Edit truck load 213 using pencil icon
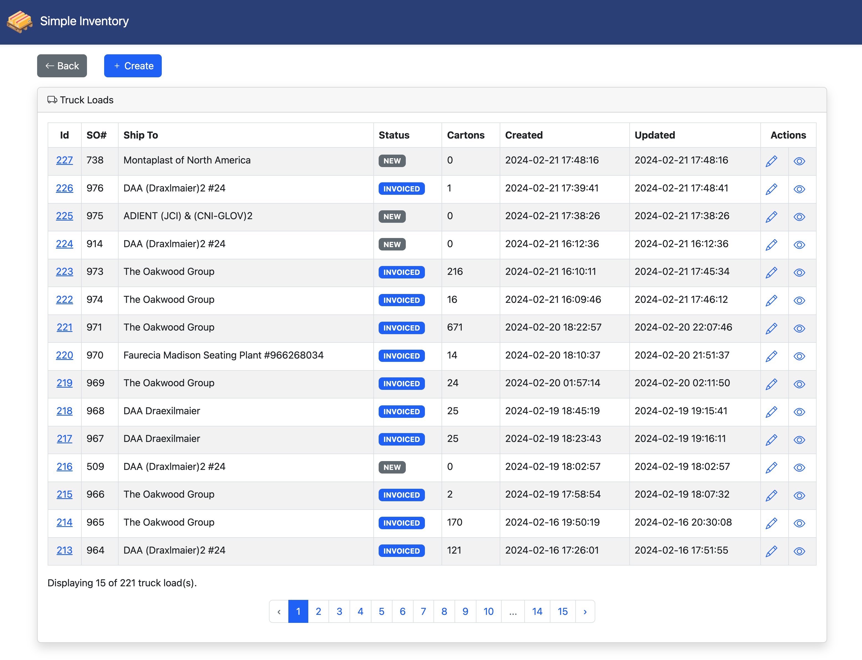This screenshot has height=660, width=862. tap(771, 551)
